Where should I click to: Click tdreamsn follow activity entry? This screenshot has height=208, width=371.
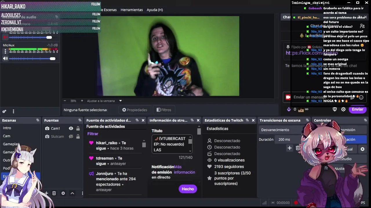click(x=114, y=161)
